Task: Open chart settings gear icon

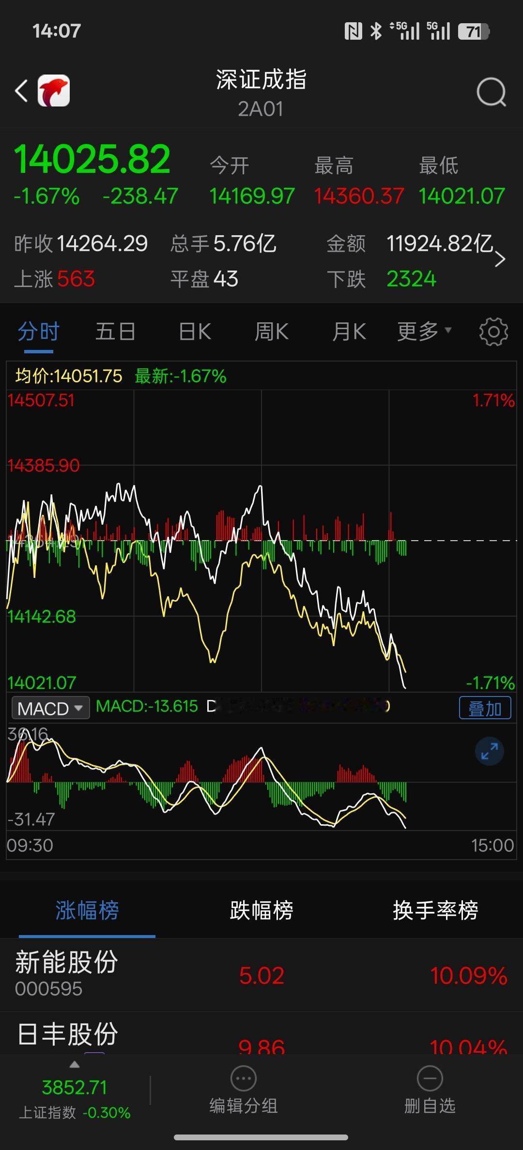Action: (x=493, y=332)
